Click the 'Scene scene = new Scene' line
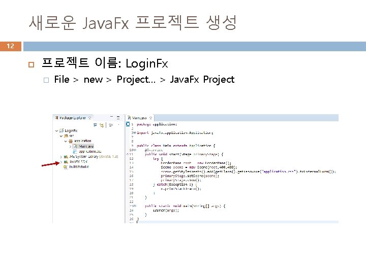366x274 pixels. pyautogui.click(x=199, y=167)
